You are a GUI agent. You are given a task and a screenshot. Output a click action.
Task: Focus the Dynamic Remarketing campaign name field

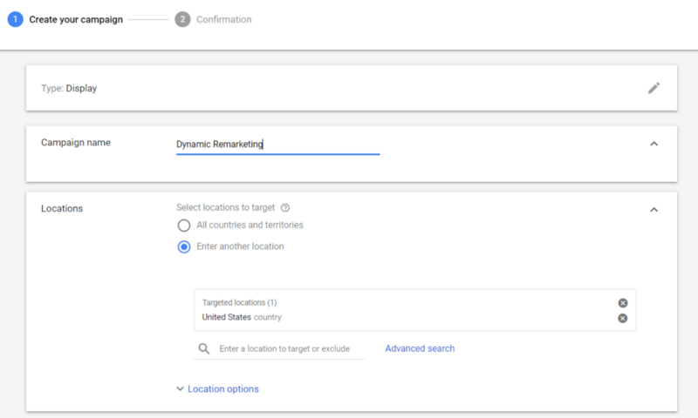coord(277,145)
